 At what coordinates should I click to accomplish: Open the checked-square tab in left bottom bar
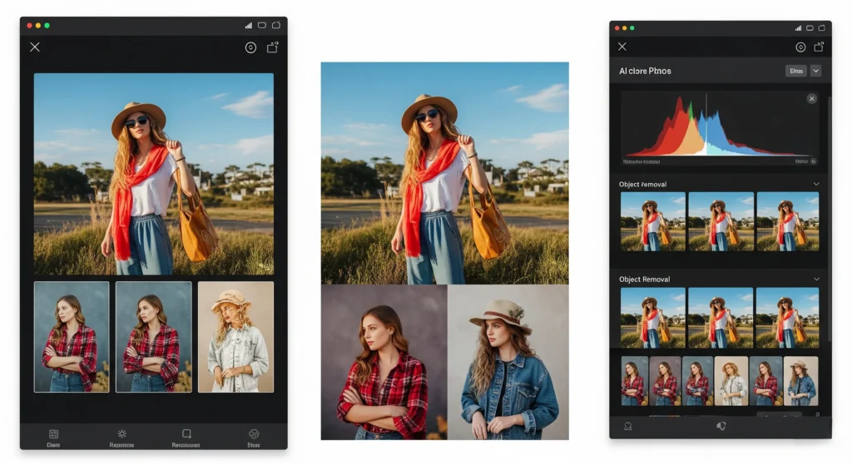click(x=186, y=438)
